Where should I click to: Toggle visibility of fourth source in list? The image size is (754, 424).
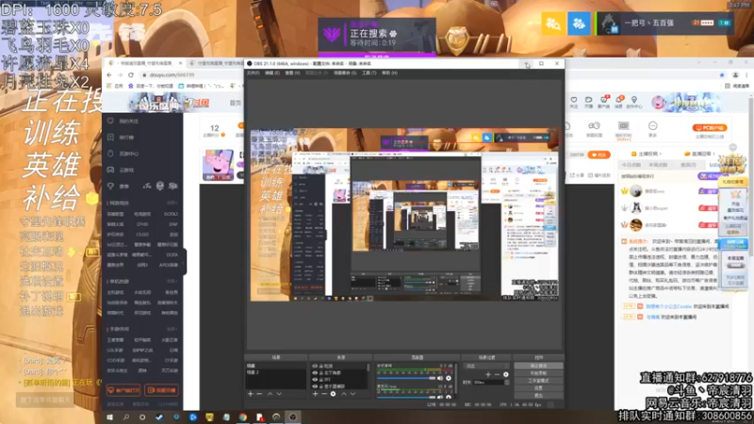315,386
